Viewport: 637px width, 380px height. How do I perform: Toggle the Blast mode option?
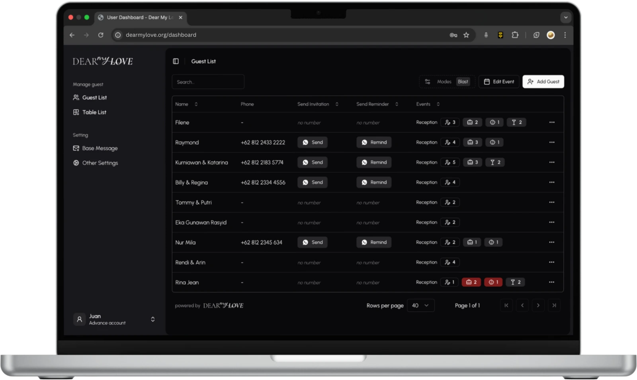[463, 81]
